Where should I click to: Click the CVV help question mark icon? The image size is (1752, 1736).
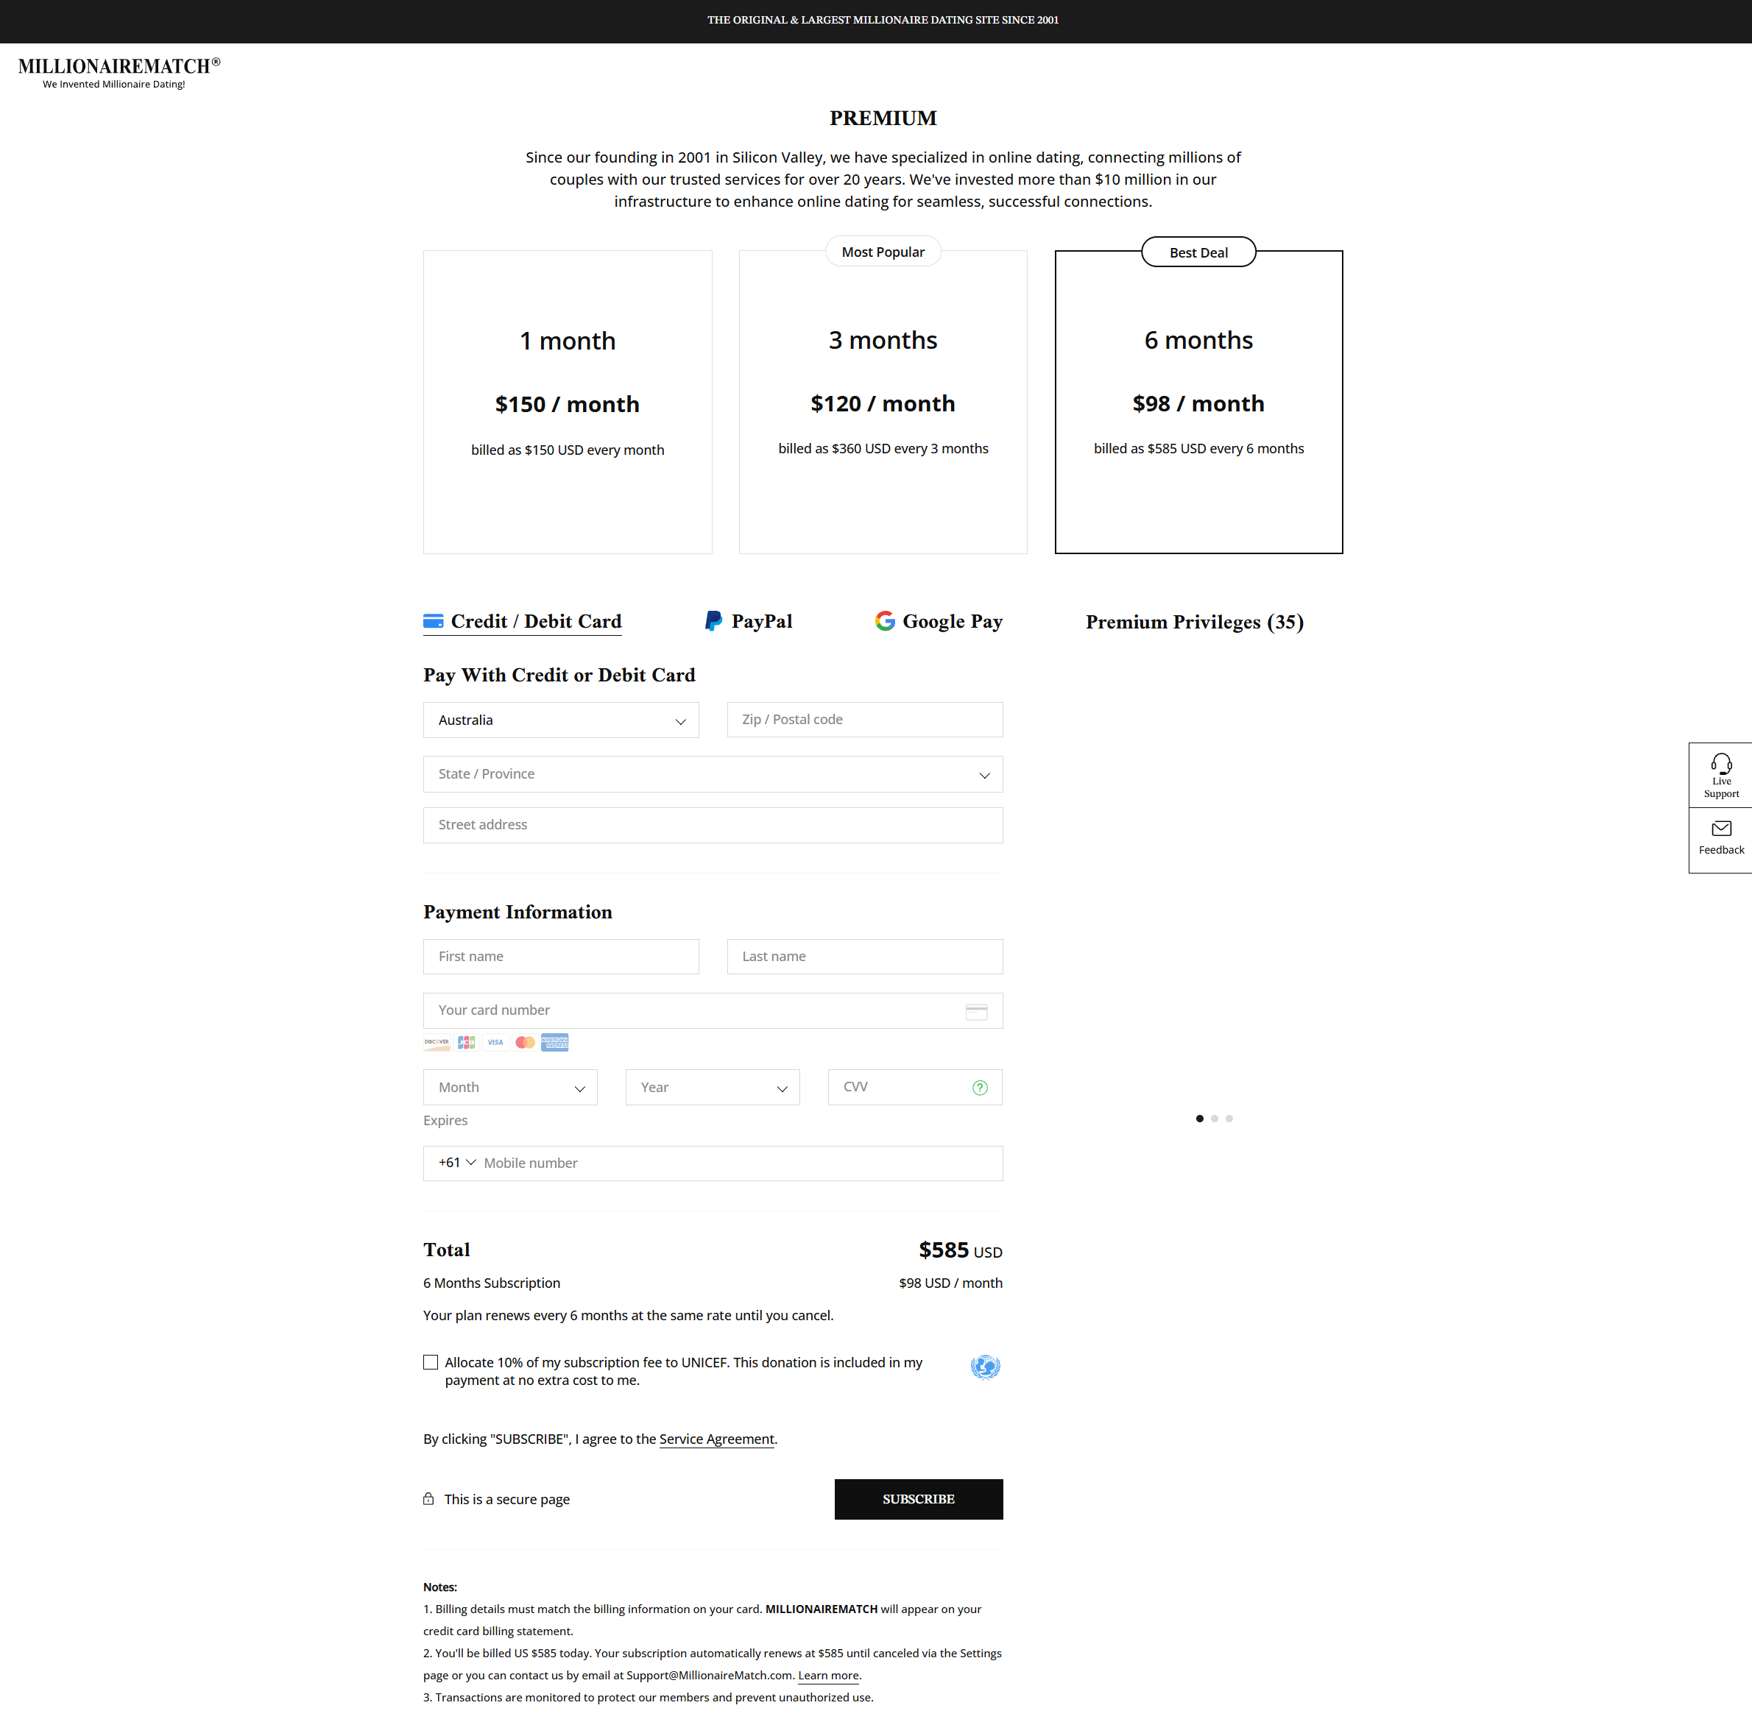click(979, 1087)
